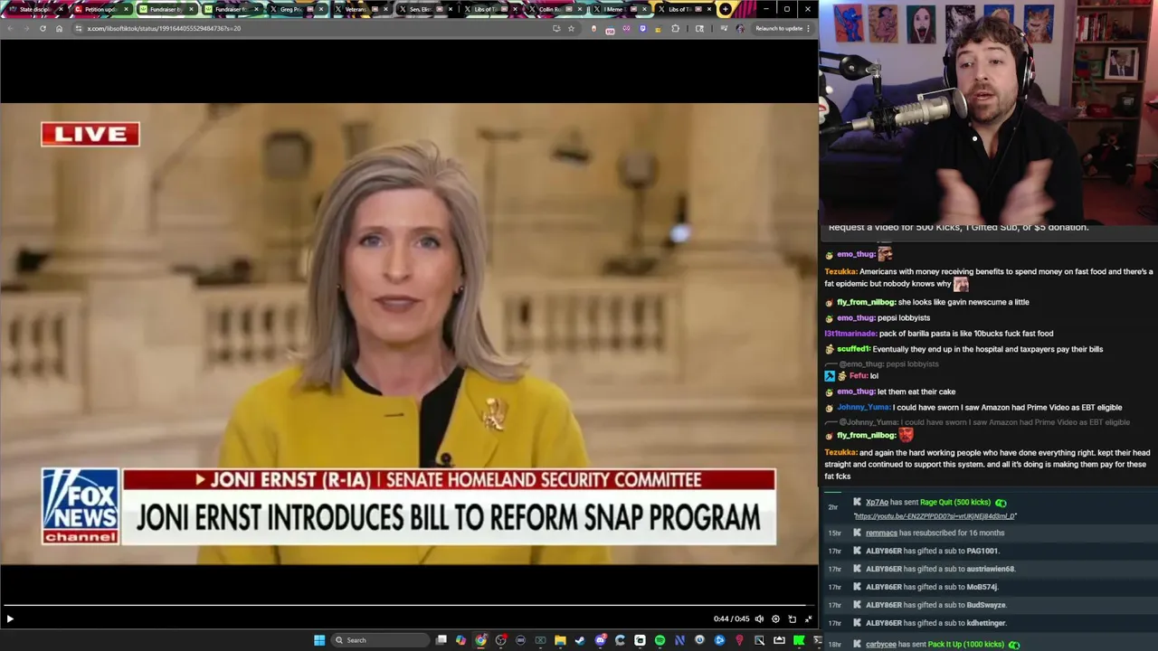Open Steam from the taskbar

pyautogui.click(x=580, y=640)
